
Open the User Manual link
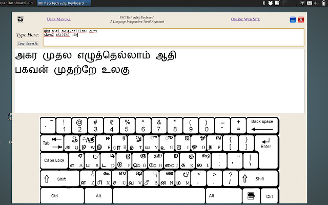[58, 19]
